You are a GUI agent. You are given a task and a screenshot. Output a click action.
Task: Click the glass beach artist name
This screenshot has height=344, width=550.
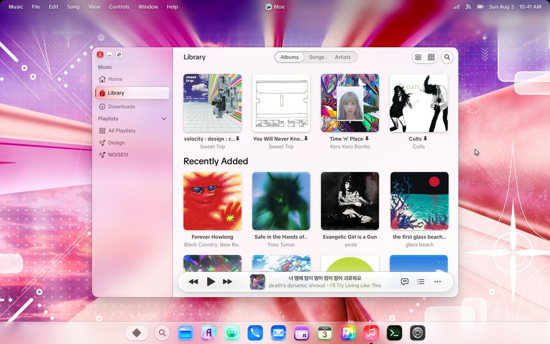(x=419, y=245)
